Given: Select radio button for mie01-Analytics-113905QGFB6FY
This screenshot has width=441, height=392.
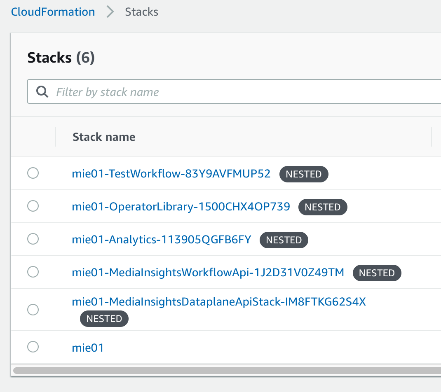Looking at the screenshot, I should [x=33, y=239].
